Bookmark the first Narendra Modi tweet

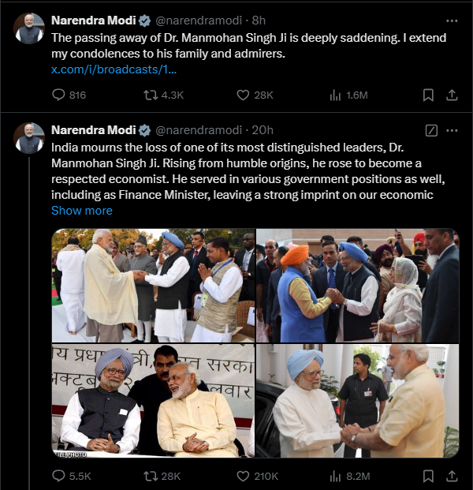(428, 95)
